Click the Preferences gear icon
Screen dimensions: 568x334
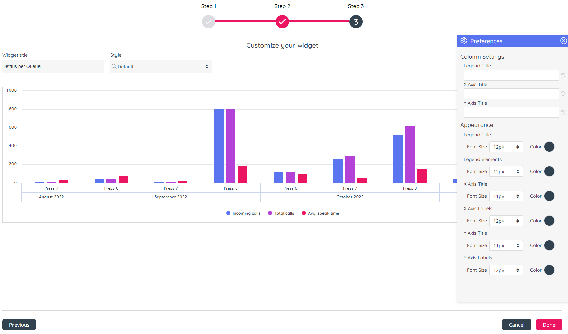(x=464, y=41)
